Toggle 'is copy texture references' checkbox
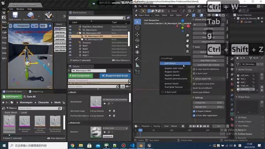The image size is (265, 149). (x=194, y=69)
